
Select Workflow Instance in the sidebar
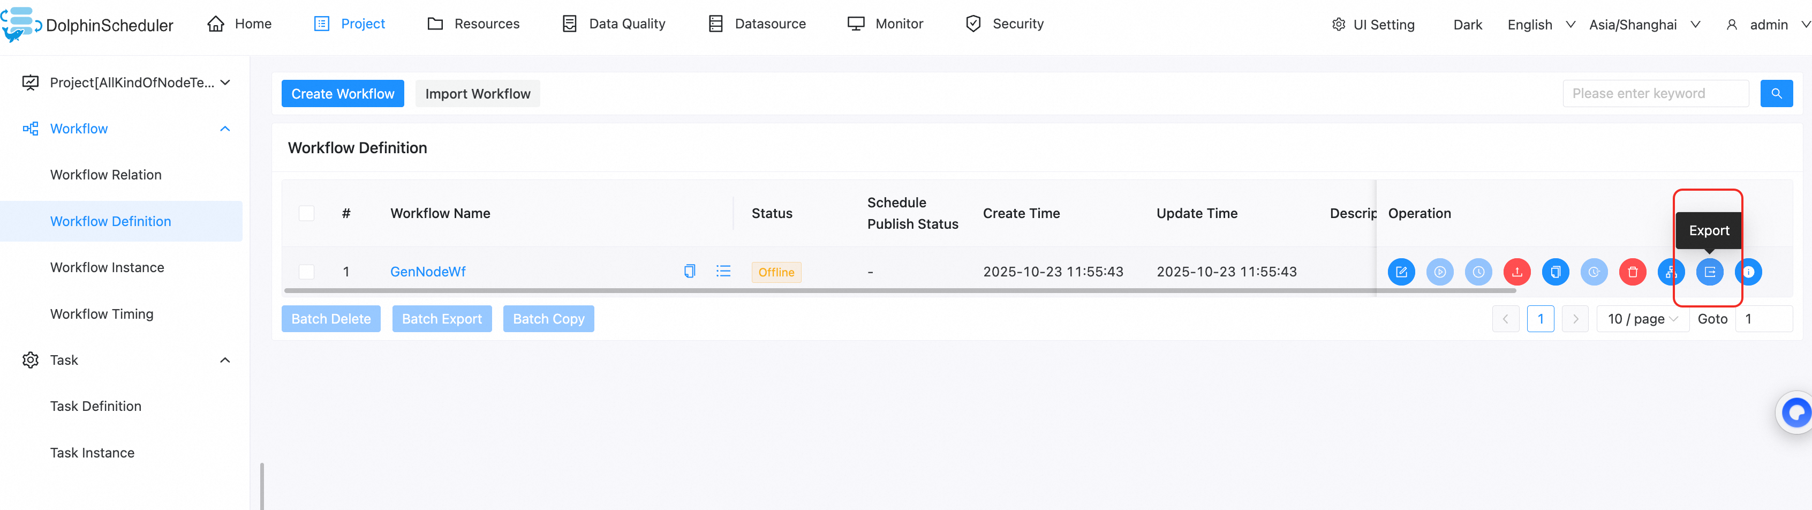(107, 267)
